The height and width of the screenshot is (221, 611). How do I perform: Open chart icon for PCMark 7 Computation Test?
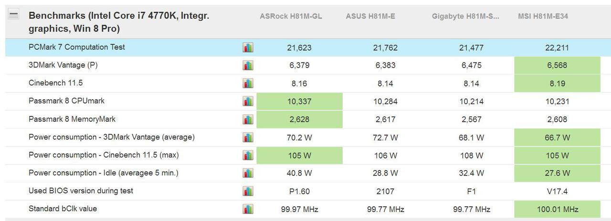248,47
